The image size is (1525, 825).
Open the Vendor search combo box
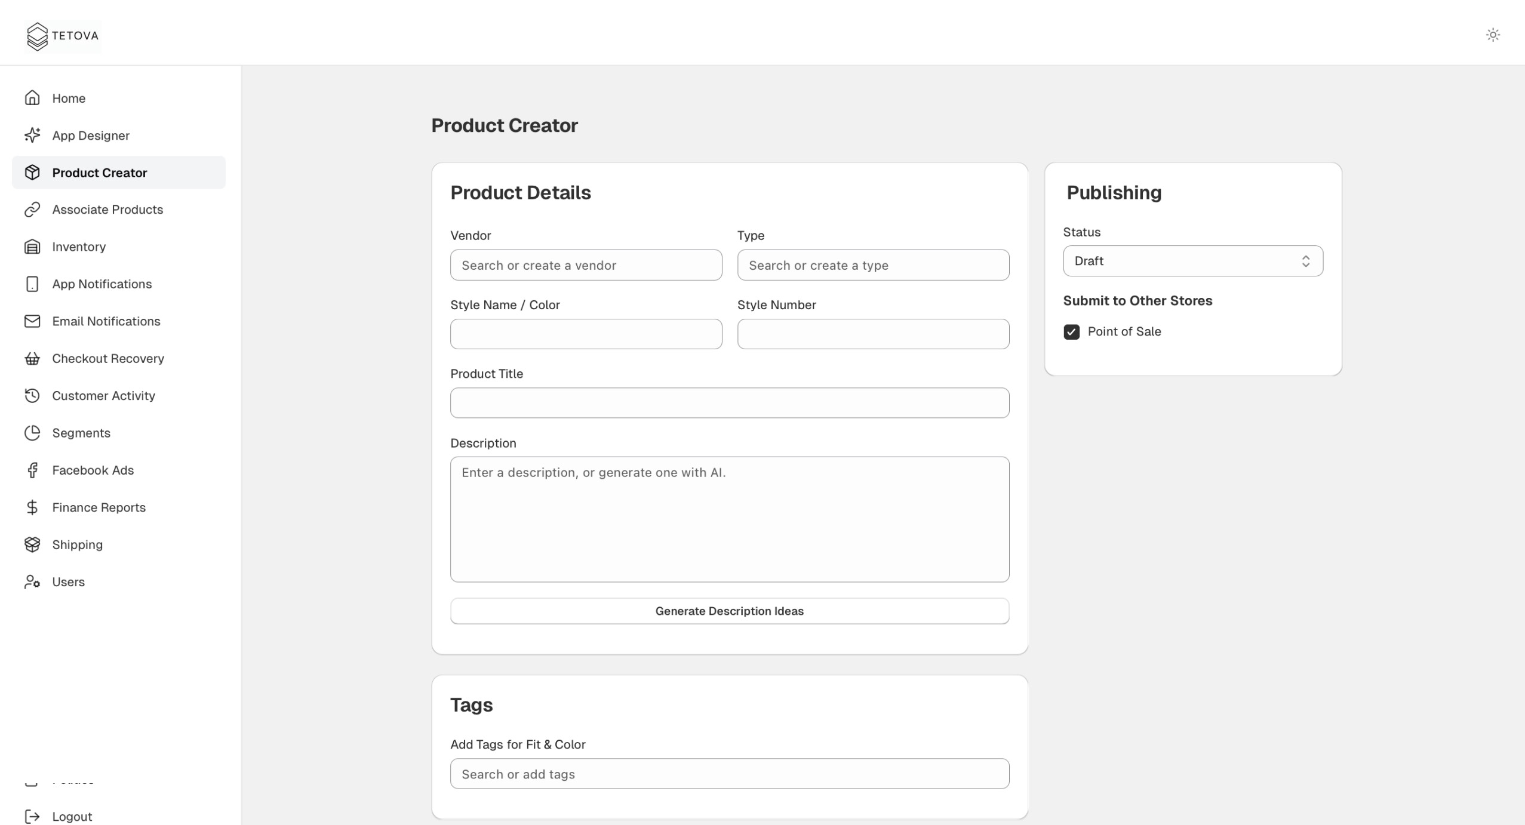click(586, 265)
